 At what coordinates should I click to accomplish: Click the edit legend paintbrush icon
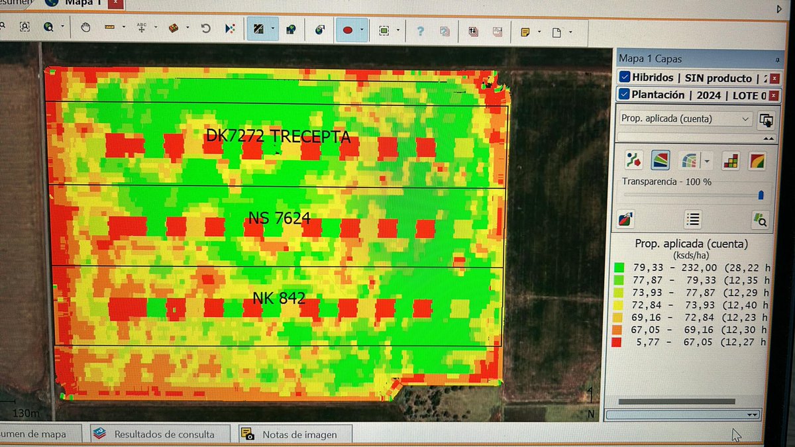click(625, 219)
